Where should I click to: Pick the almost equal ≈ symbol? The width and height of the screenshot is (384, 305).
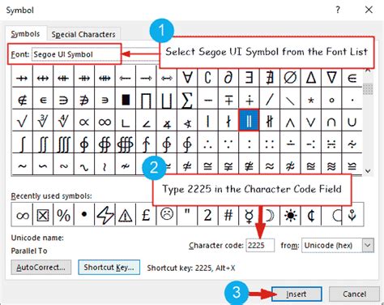pyautogui.click(x=270, y=165)
